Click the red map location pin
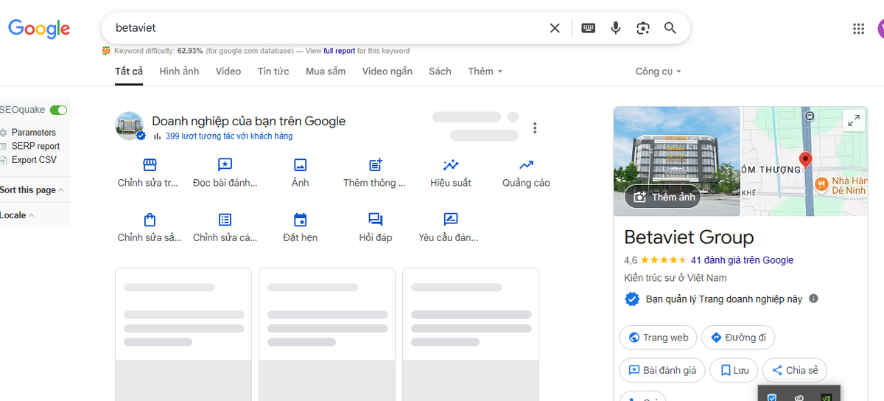884x401 pixels. (805, 161)
